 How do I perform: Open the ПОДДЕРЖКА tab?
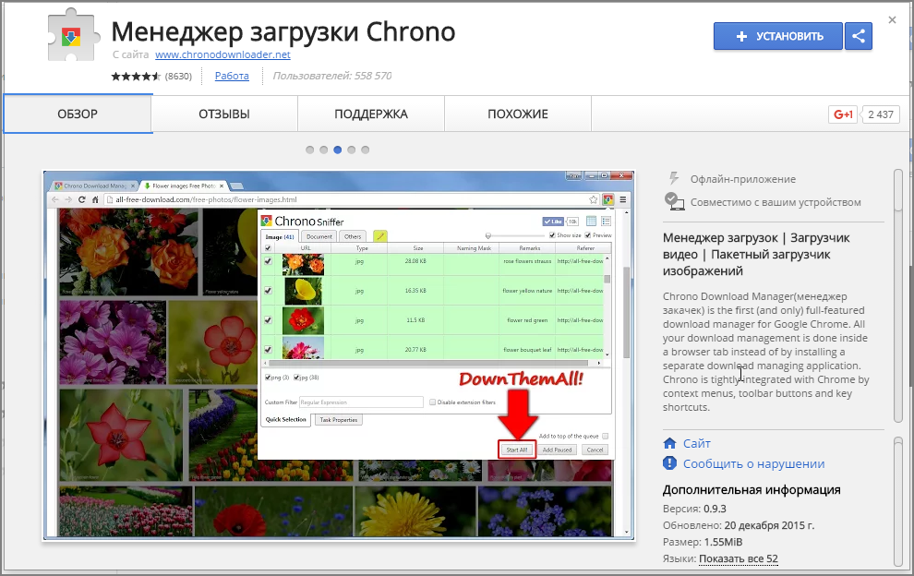[371, 114]
